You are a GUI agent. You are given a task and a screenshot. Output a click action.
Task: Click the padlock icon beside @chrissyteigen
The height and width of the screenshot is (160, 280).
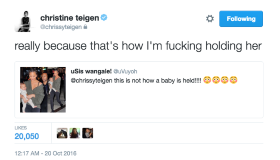(x=85, y=27)
